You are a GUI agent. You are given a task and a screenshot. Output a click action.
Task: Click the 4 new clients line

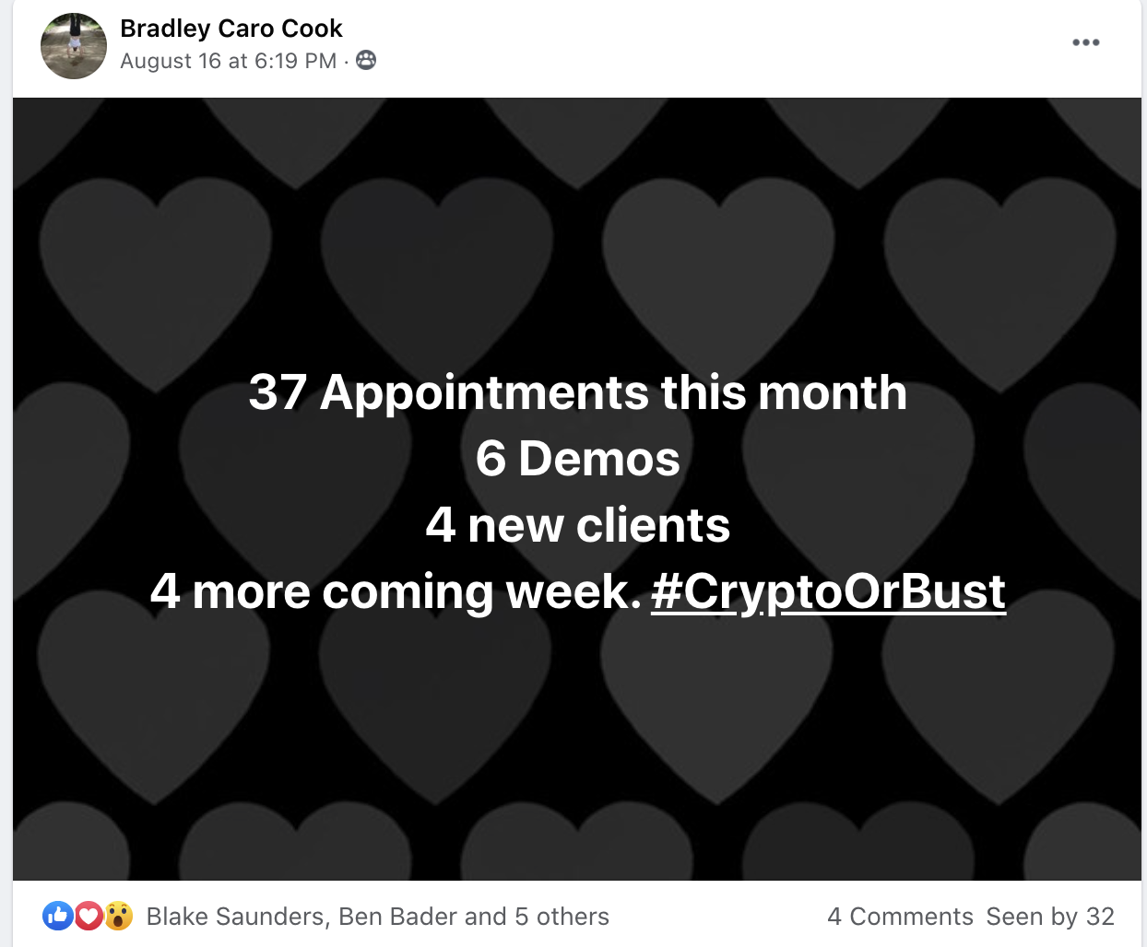click(x=578, y=525)
